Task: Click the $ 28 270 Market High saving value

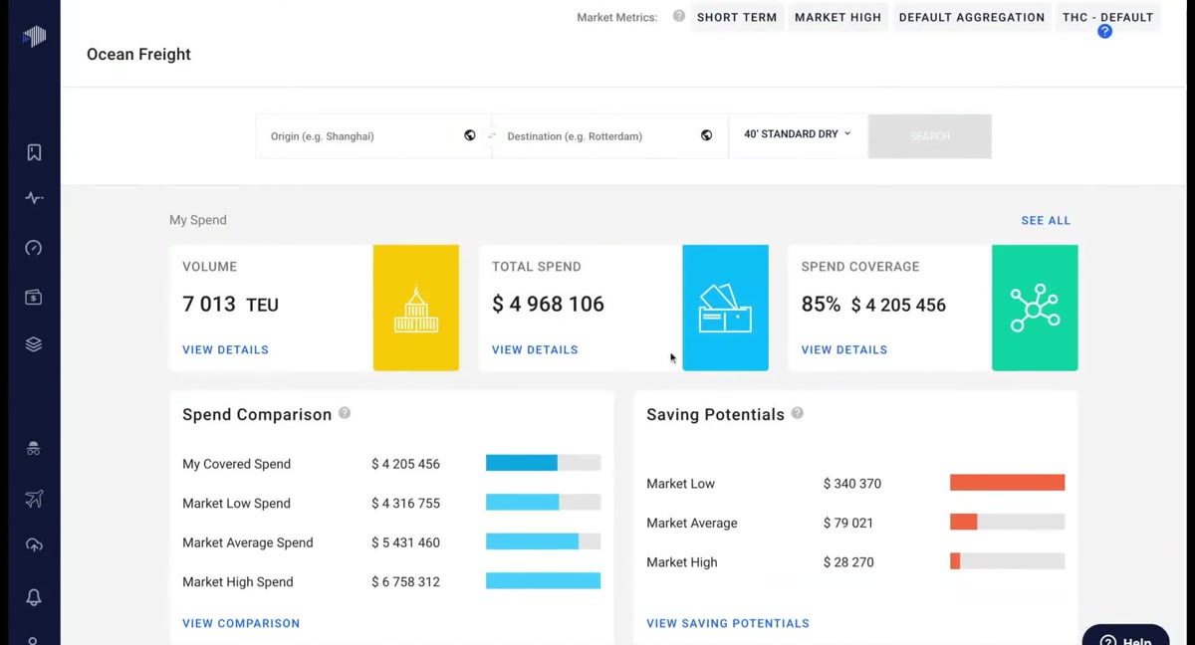Action: pyautogui.click(x=848, y=562)
